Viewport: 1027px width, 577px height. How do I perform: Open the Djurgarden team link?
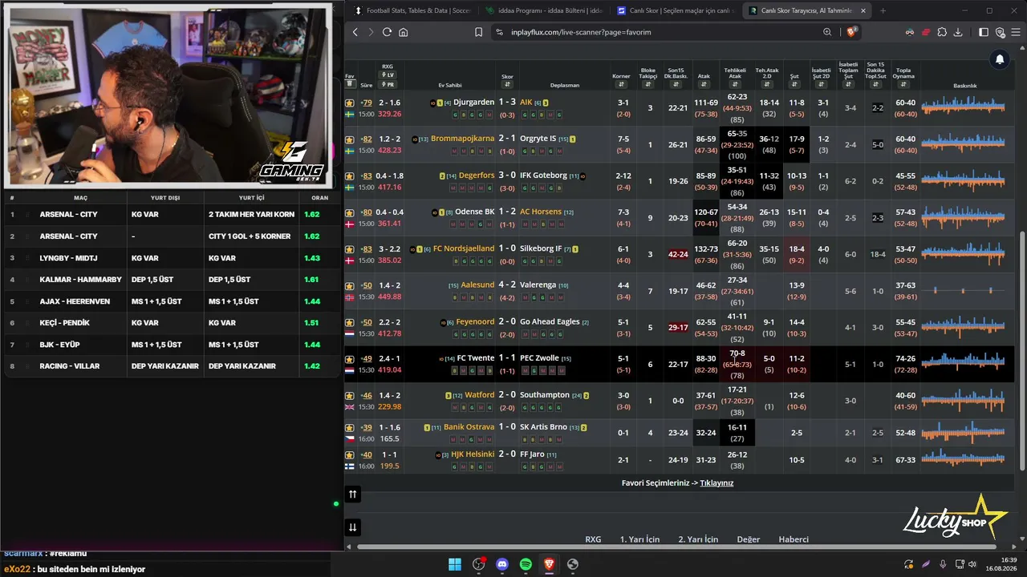[473, 103]
